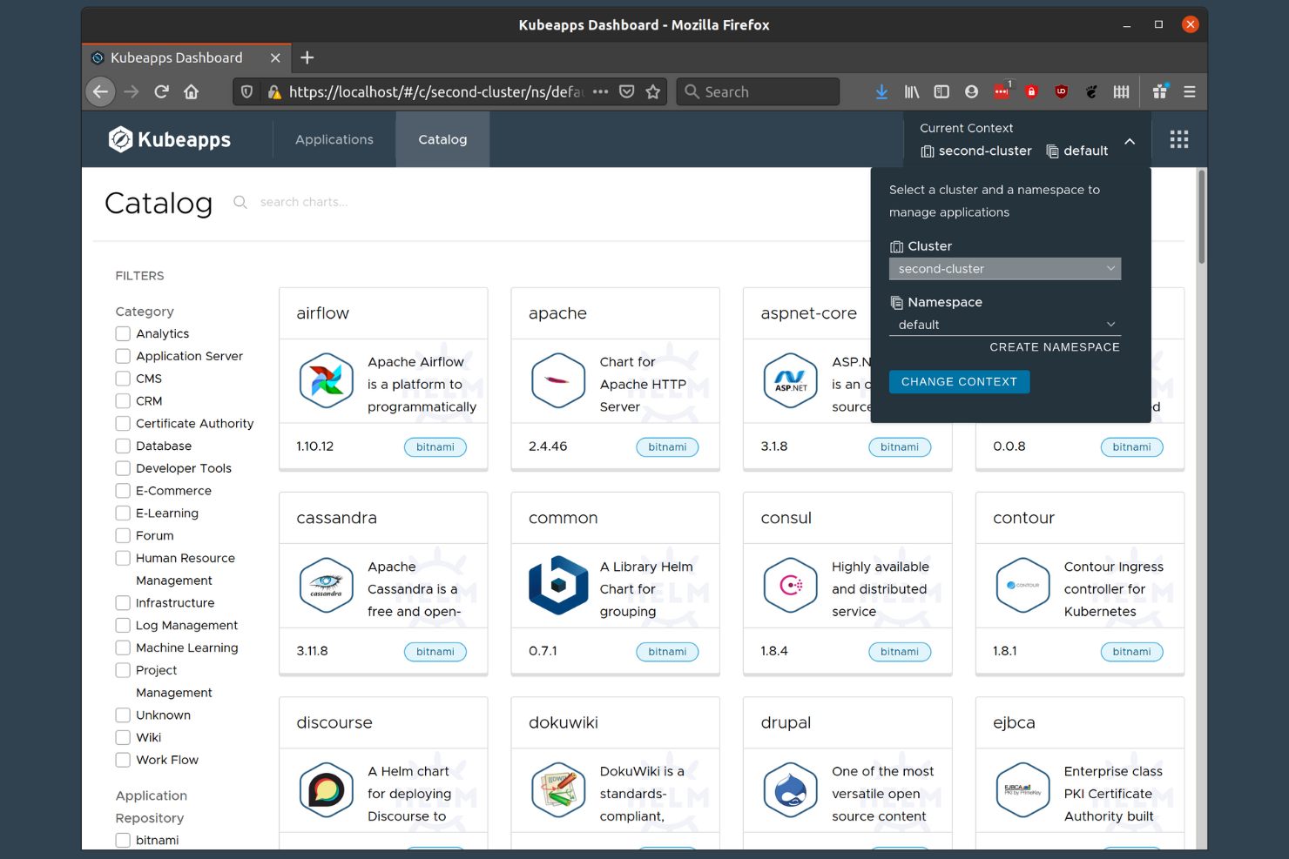
Task: Tick the Work Flow checkbox
Action: click(123, 760)
